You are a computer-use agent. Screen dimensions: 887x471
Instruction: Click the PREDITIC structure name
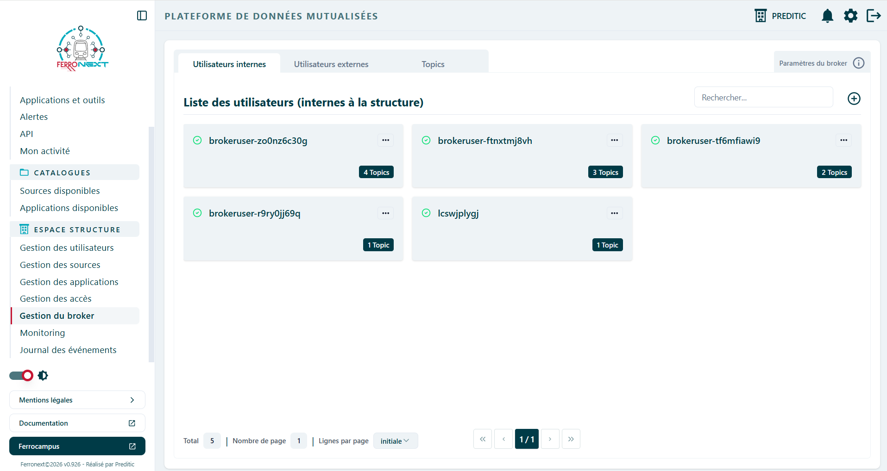[789, 16]
